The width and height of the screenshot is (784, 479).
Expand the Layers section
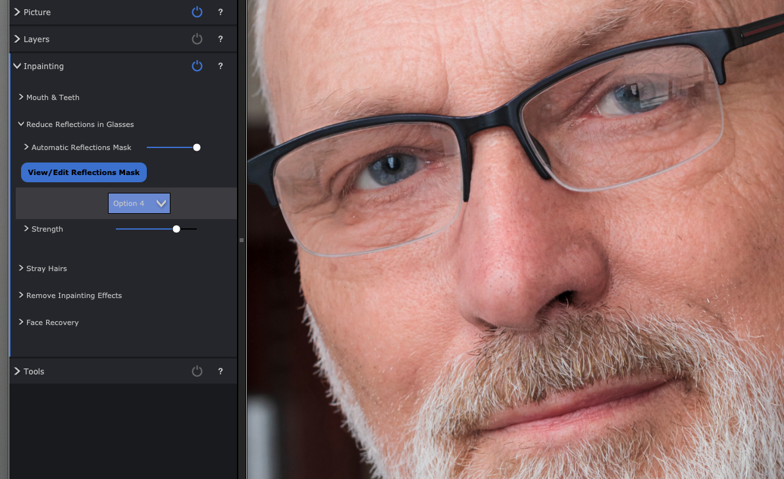click(x=17, y=39)
